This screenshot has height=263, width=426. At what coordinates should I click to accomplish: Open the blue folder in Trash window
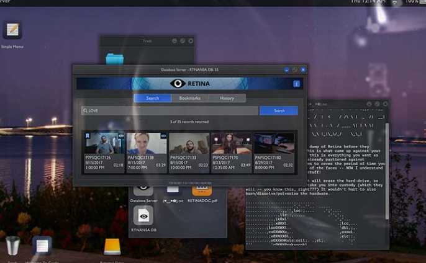pyautogui.click(x=114, y=59)
